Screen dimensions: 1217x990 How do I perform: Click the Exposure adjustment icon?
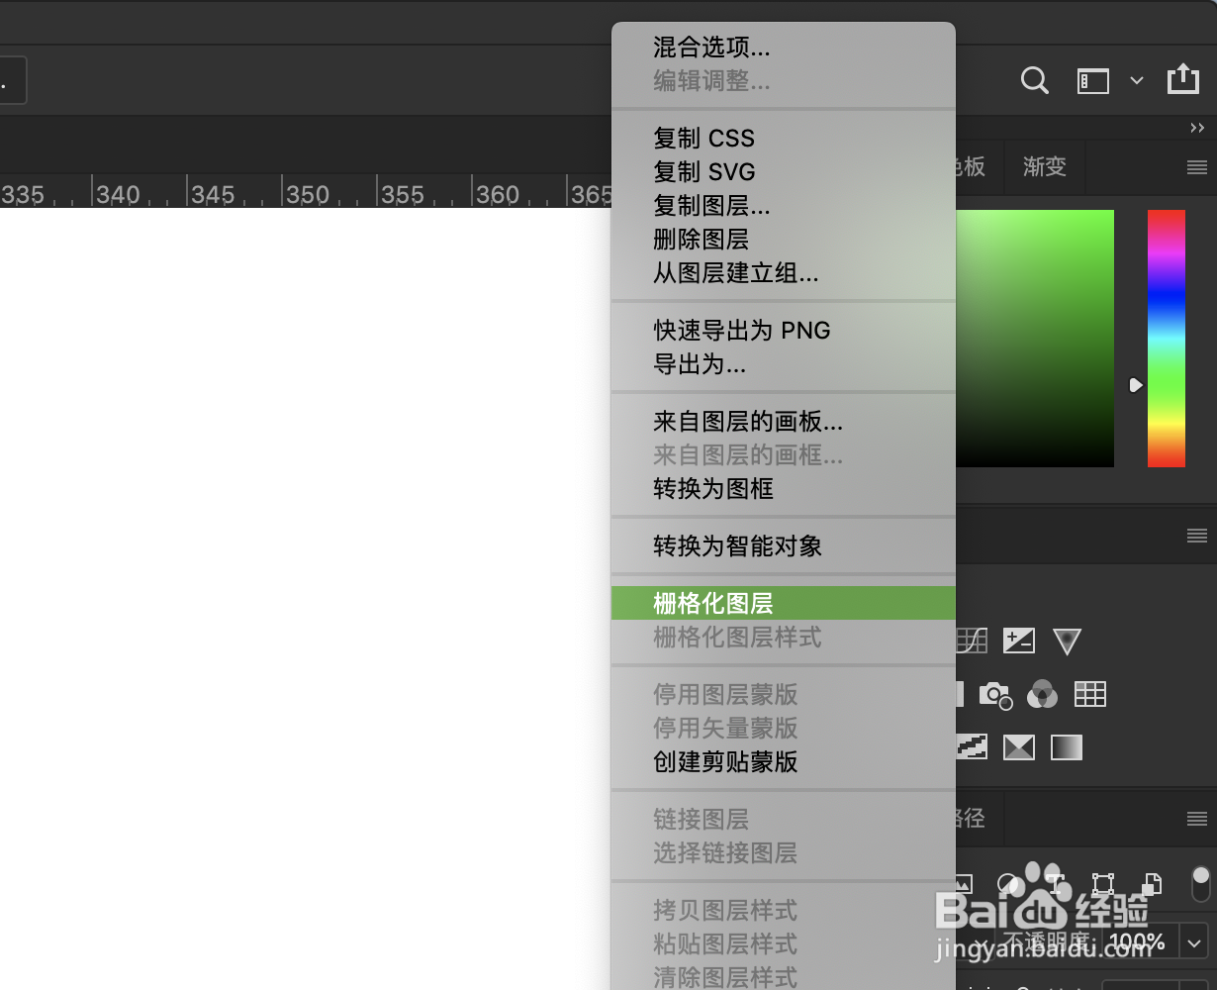[x=1019, y=641]
